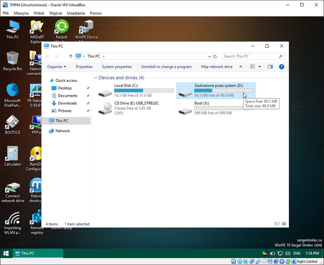Collapse the Devices and drives group
The width and height of the screenshot is (324, 265).
click(95, 78)
